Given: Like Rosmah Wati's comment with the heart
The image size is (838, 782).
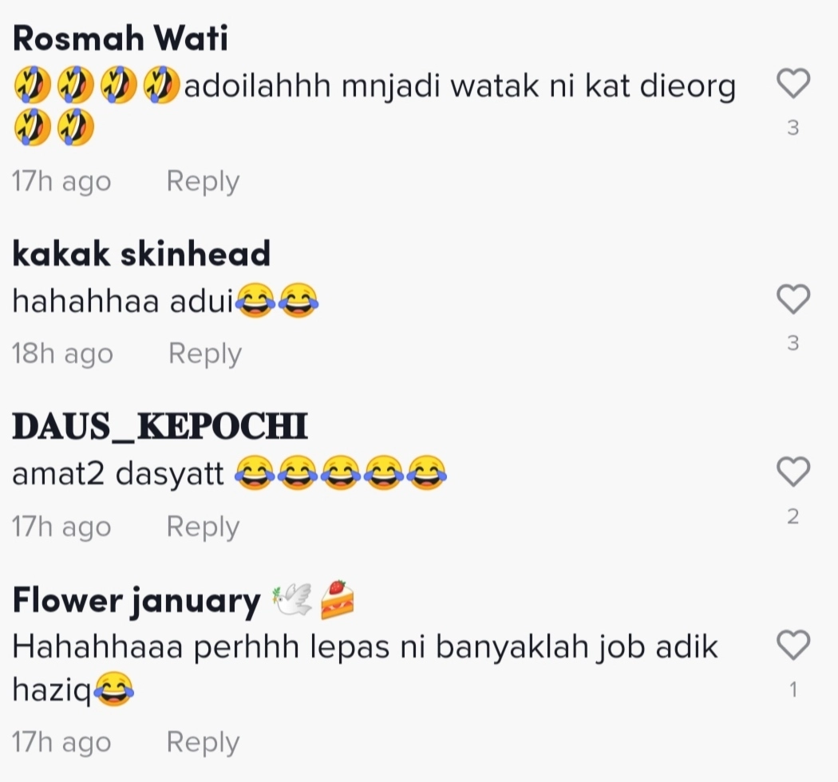Looking at the screenshot, I should [793, 84].
